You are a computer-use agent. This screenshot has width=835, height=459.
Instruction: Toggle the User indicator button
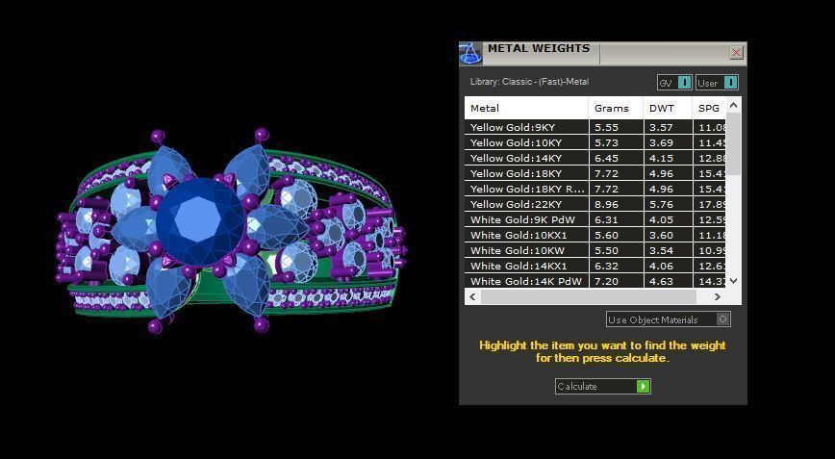pos(717,83)
